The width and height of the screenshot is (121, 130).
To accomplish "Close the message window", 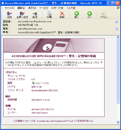I will 118,3.
